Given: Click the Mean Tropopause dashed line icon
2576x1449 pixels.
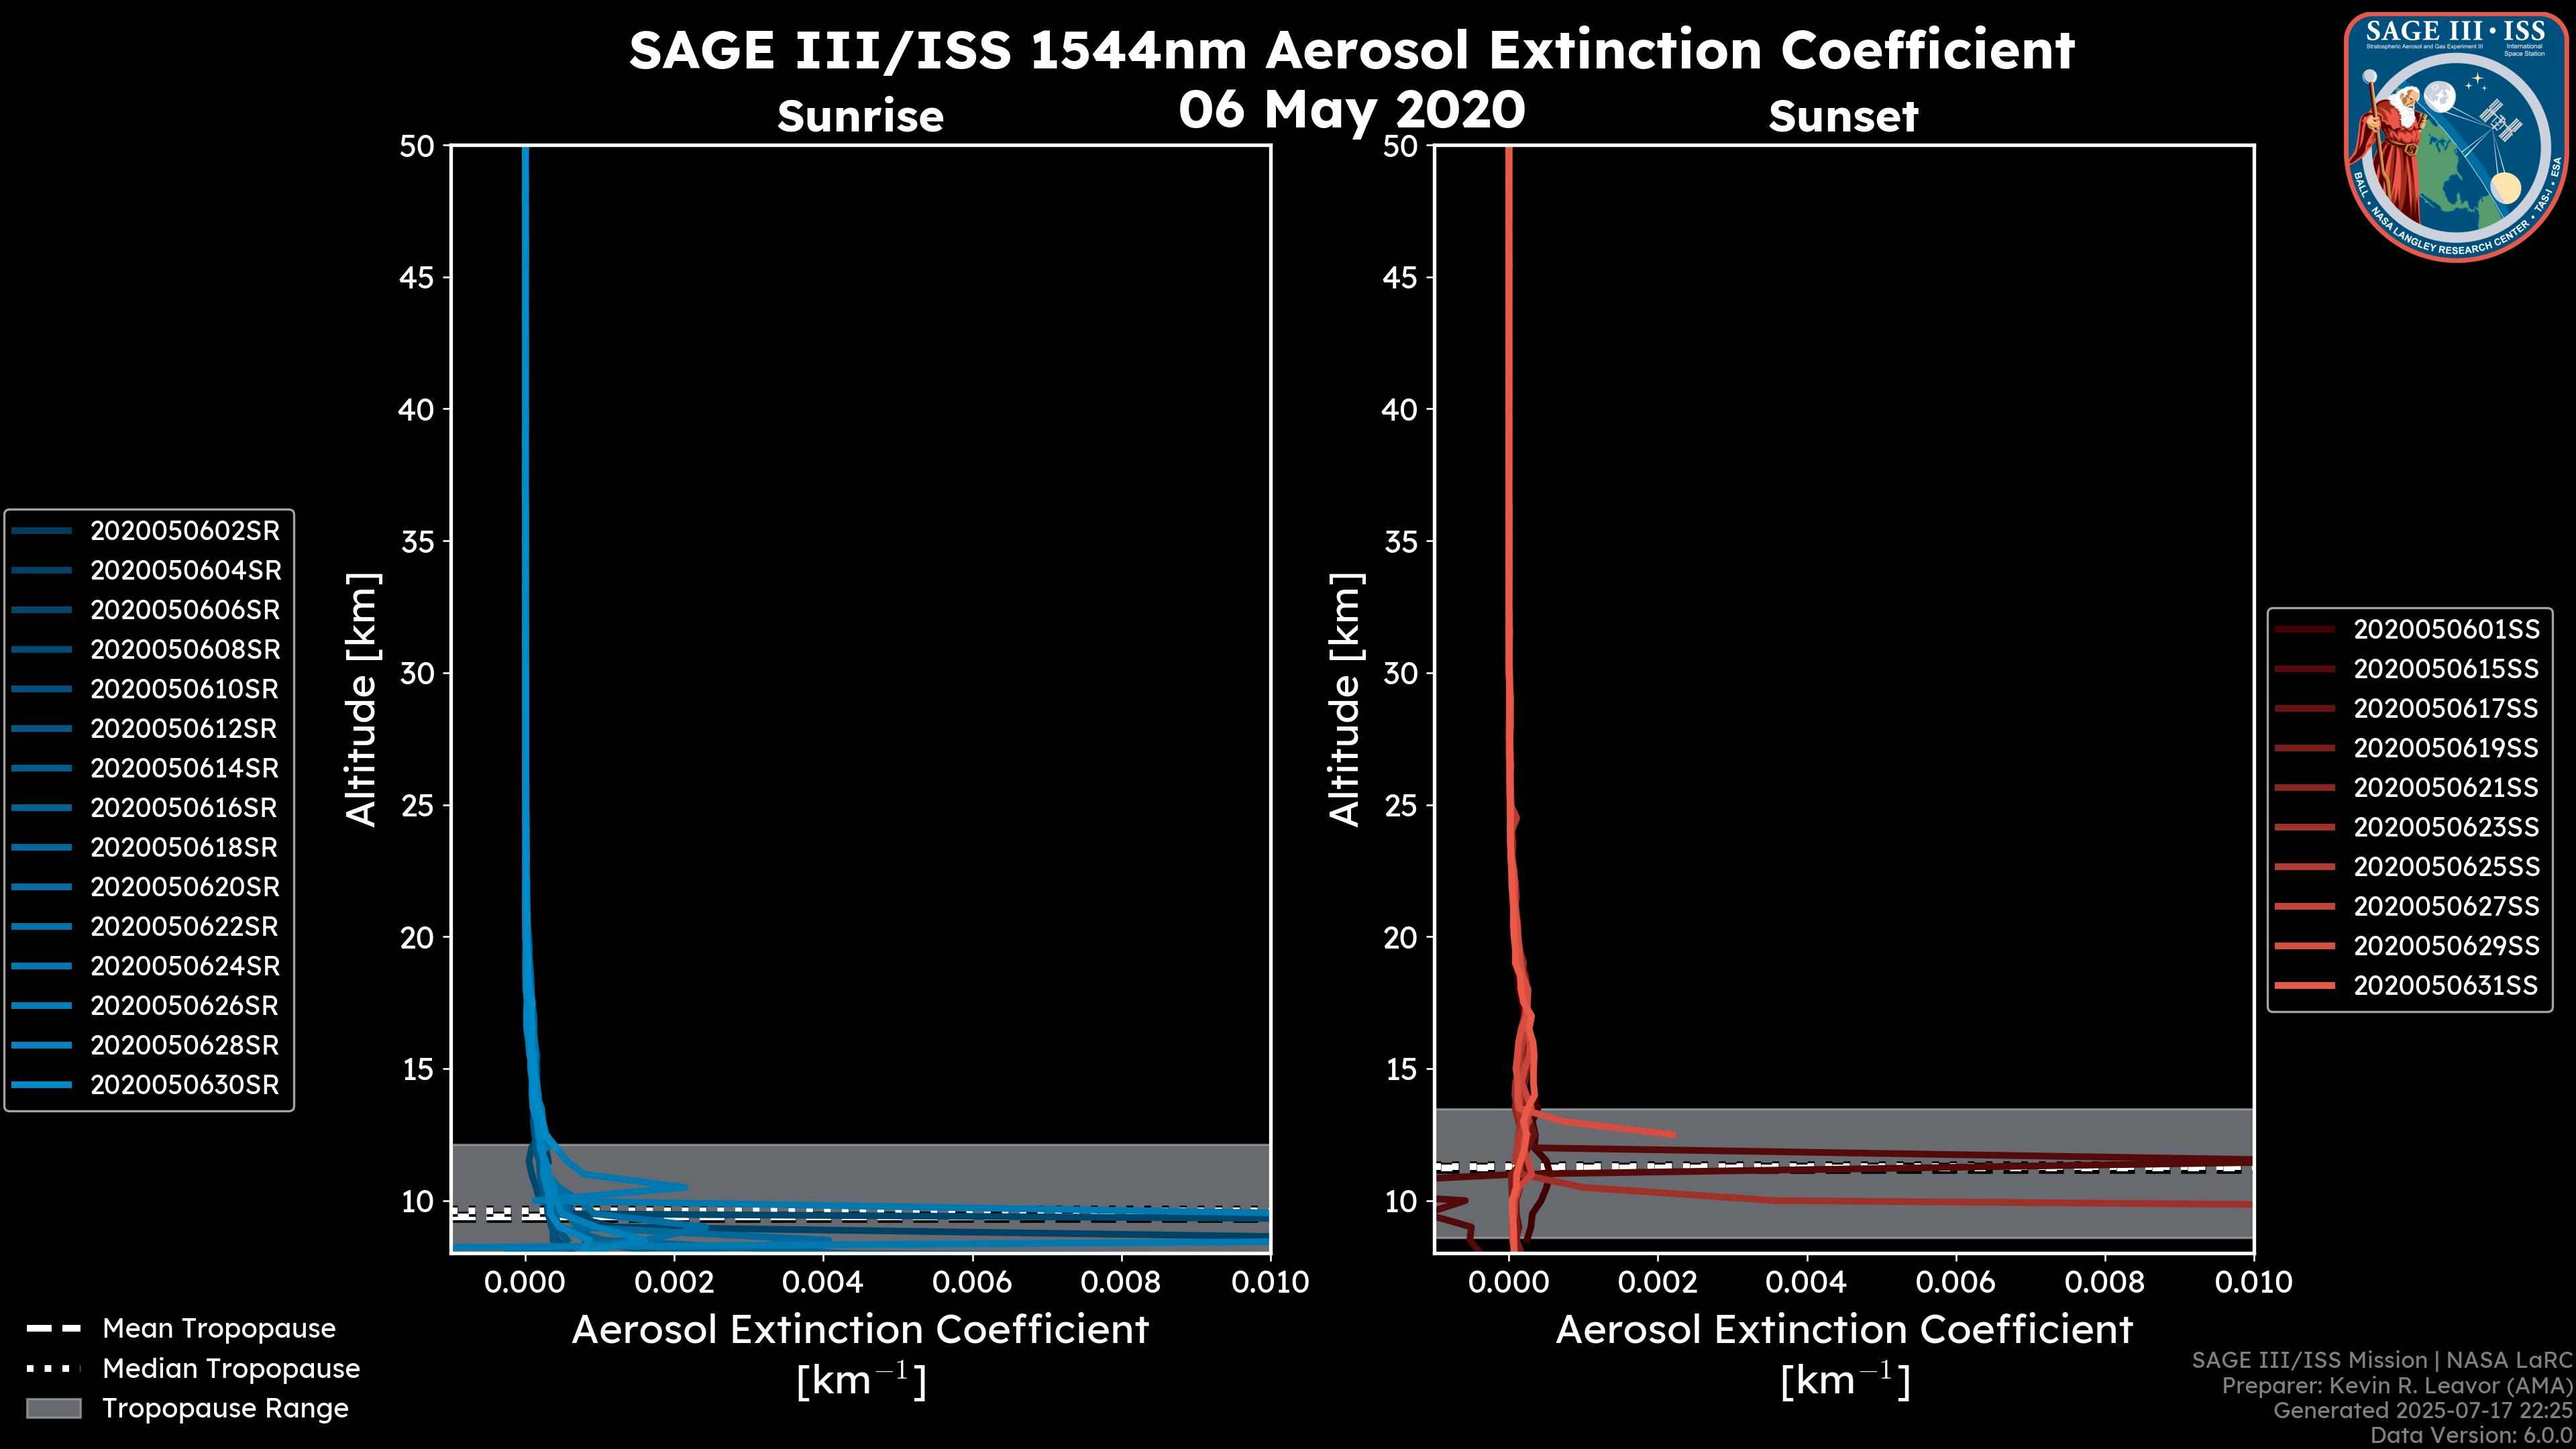Looking at the screenshot, I should point(53,1329).
